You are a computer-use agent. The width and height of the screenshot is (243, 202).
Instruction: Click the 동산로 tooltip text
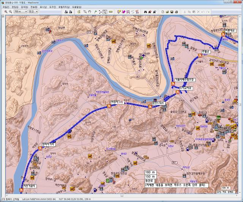click(149, 181)
